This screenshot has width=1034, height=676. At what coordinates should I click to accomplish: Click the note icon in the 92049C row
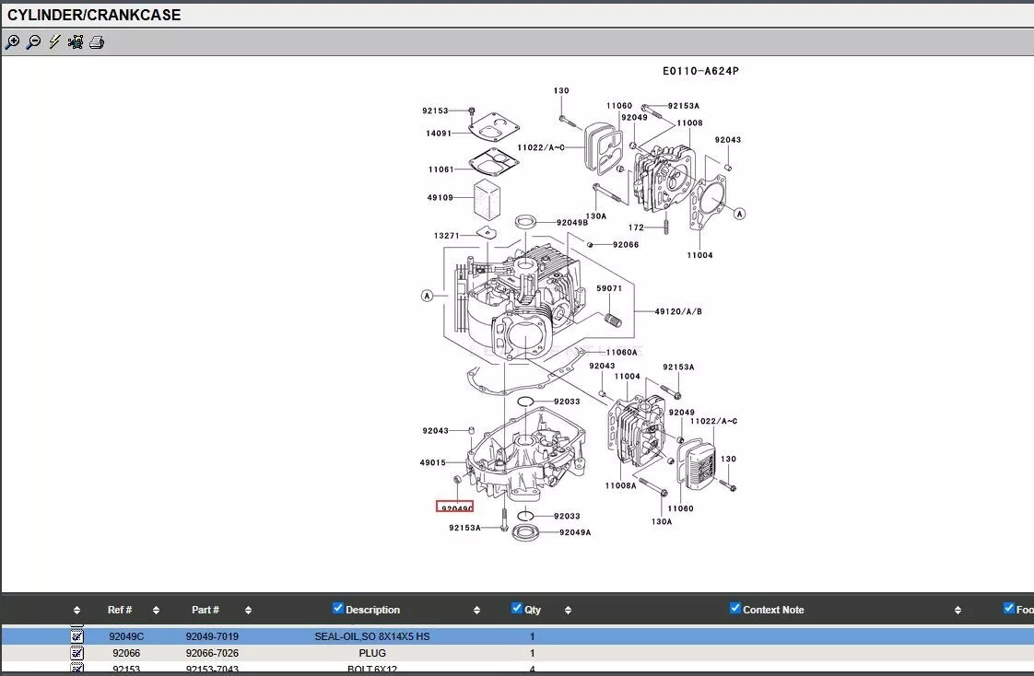pyautogui.click(x=77, y=636)
